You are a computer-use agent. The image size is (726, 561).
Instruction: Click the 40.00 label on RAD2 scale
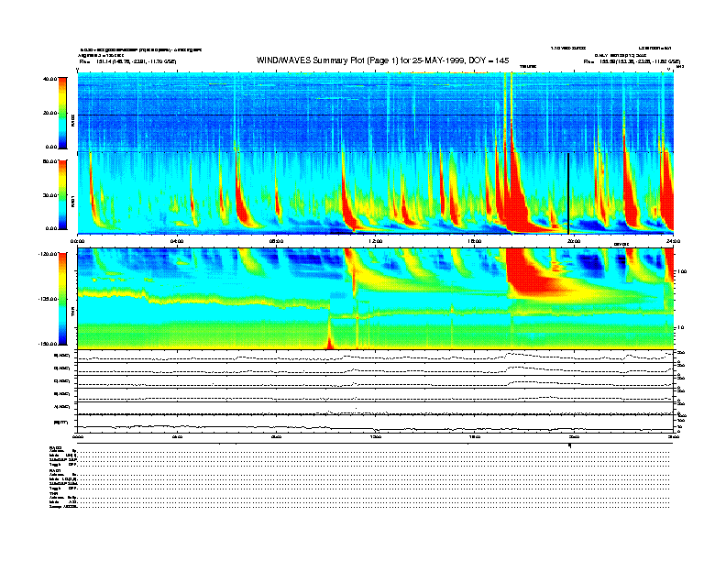point(49,79)
